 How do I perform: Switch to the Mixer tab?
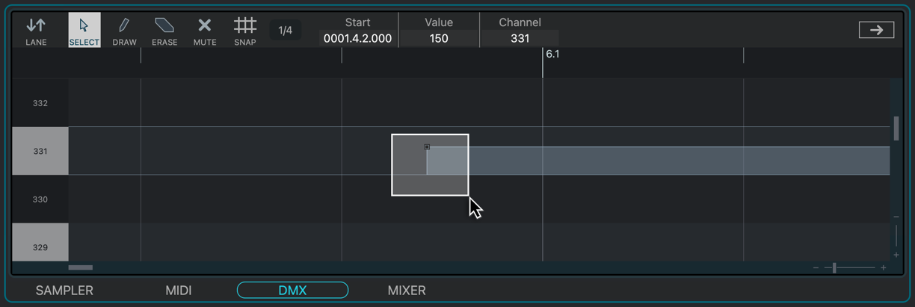407,291
